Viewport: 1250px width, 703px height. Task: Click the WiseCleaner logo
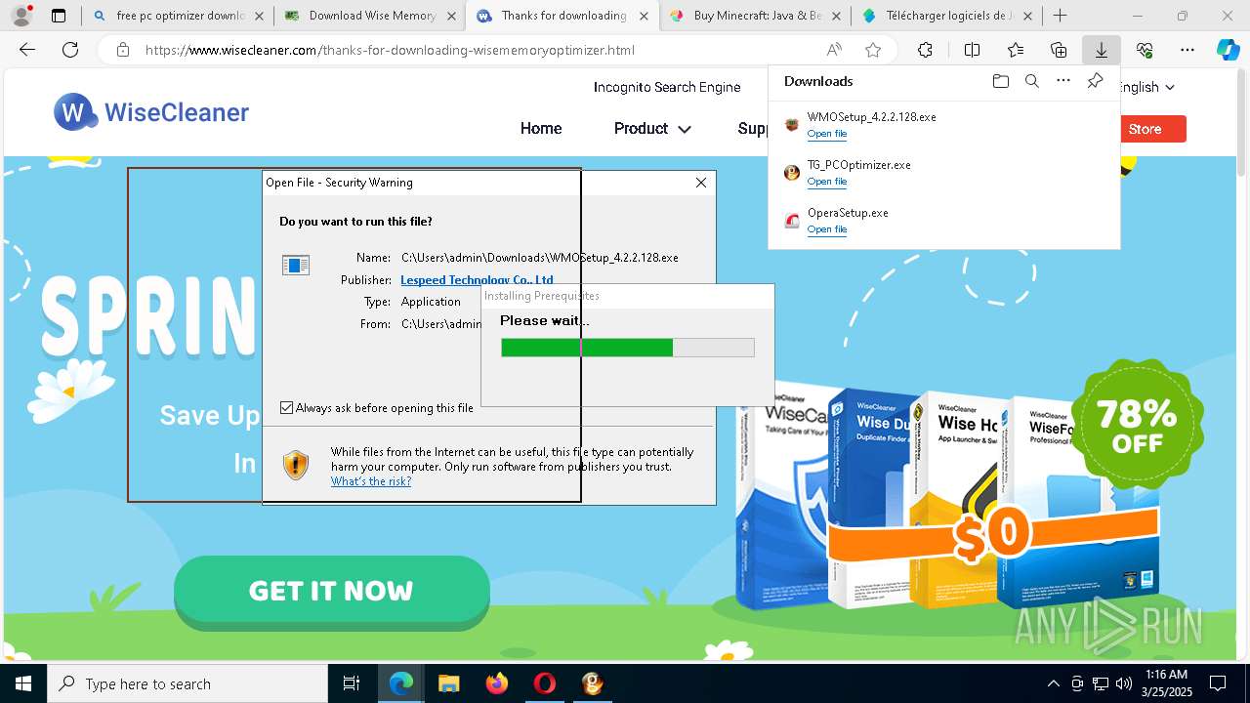(x=151, y=112)
